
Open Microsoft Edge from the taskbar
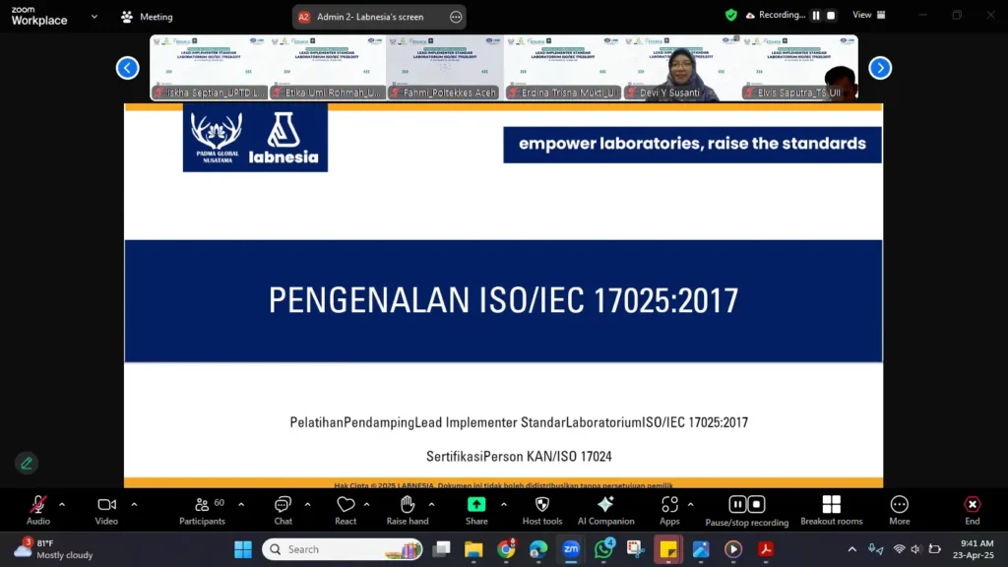click(x=538, y=549)
